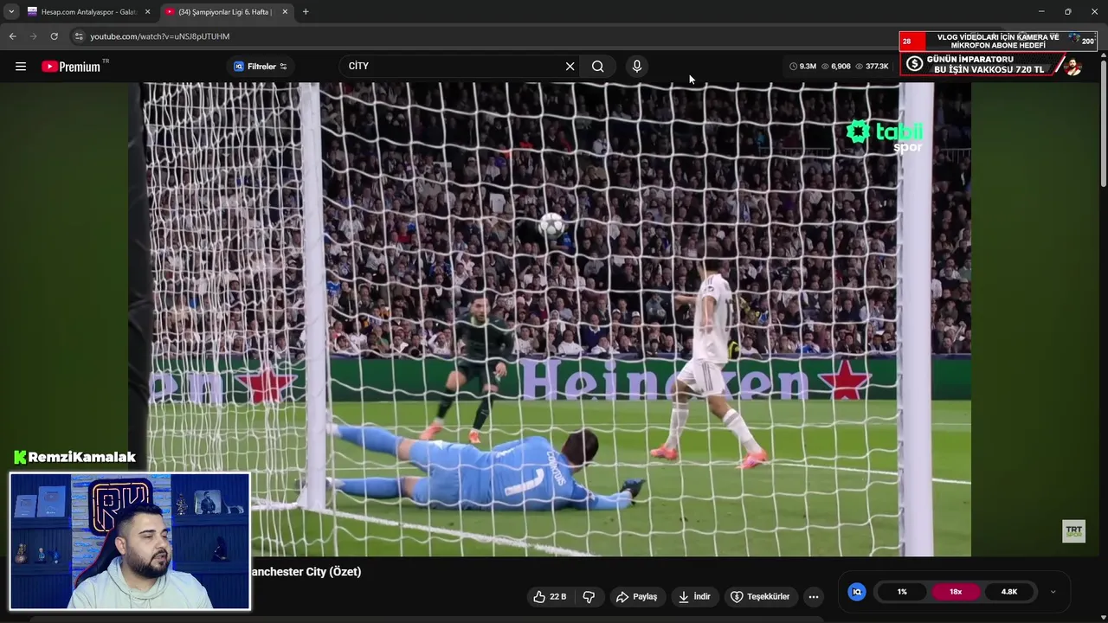
Task: Open the YouTube hamburger guide menu
Action: [x=21, y=67]
